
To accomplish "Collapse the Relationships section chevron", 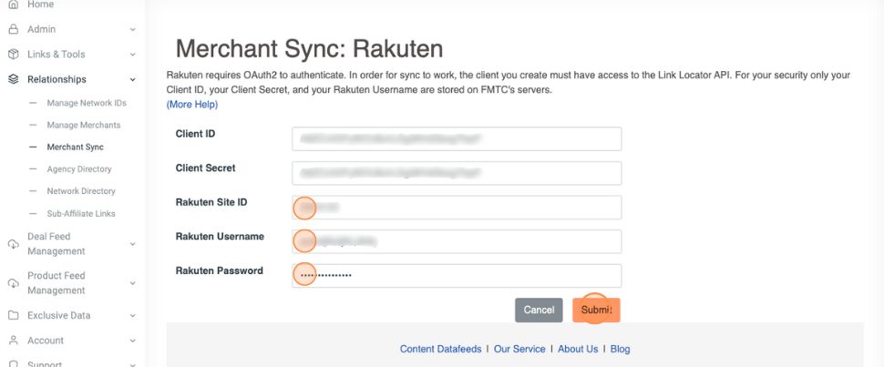I will pyautogui.click(x=132, y=79).
